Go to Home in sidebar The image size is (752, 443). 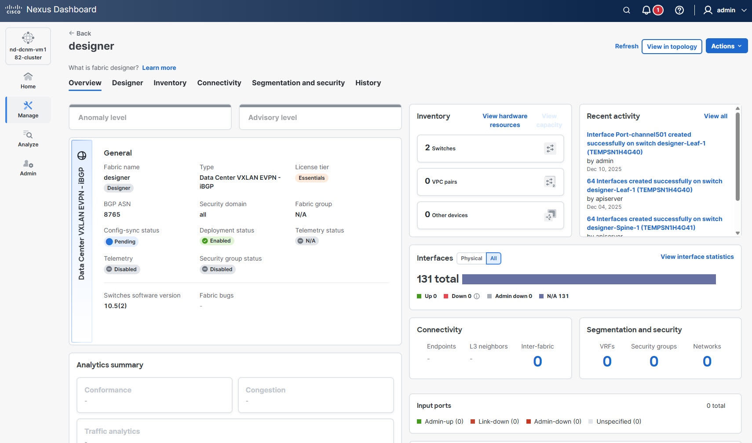tap(28, 81)
